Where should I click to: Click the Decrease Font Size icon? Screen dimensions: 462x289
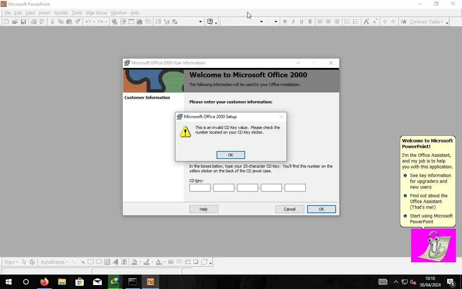375,22
